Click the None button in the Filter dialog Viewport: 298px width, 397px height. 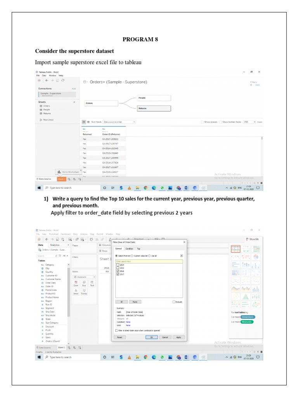[135, 302]
